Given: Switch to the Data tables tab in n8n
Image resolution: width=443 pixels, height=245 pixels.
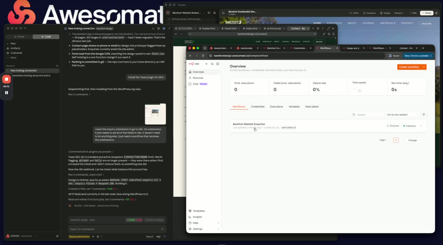Looking at the screenshot, I should pos(312,107).
